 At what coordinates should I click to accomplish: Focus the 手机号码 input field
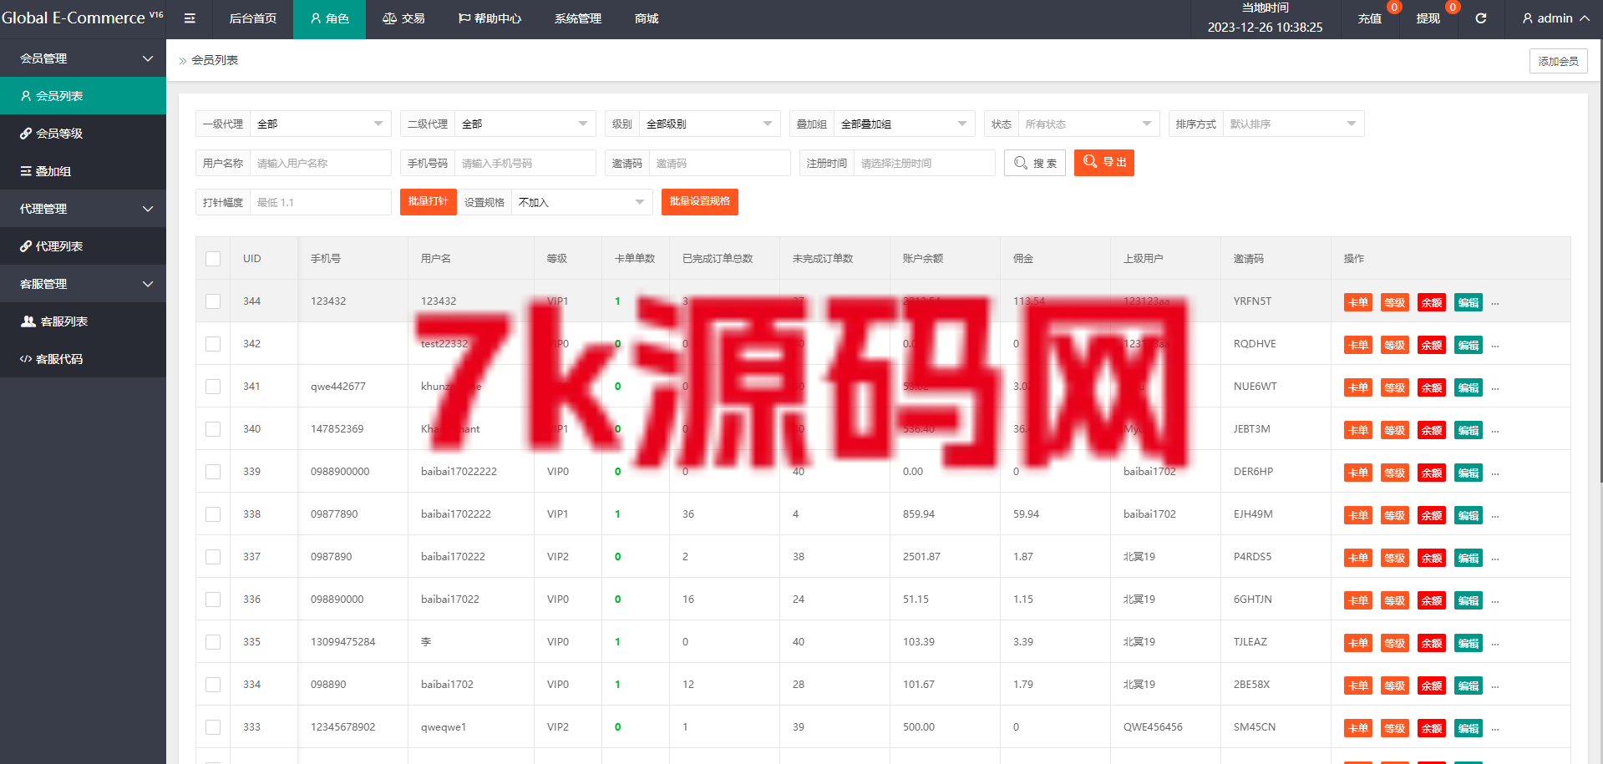point(525,163)
